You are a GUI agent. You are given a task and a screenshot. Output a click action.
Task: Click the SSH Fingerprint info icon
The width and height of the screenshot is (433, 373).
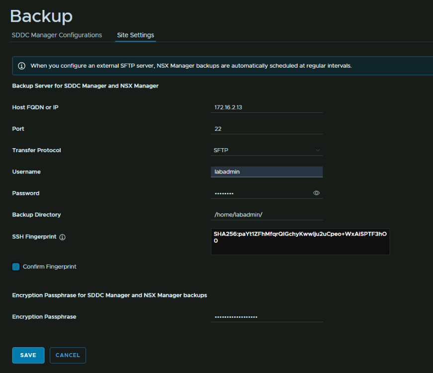(x=63, y=237)
